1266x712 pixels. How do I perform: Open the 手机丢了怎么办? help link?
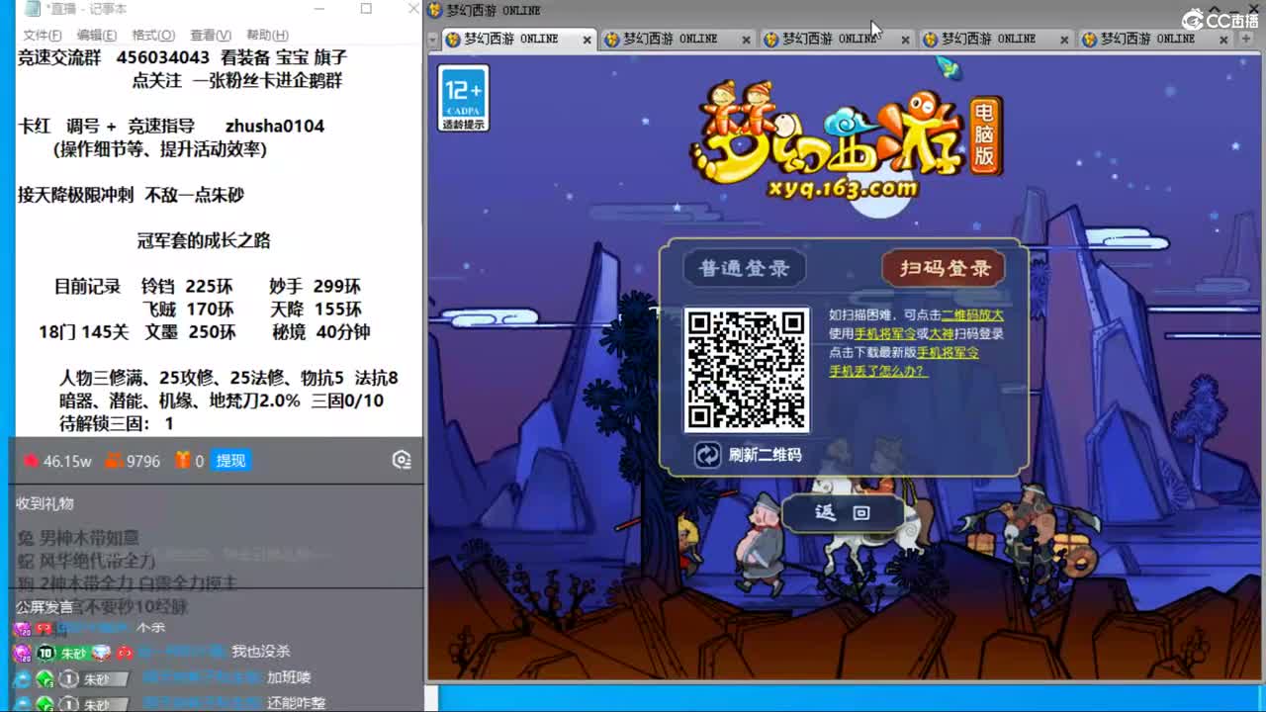[878, 372]
